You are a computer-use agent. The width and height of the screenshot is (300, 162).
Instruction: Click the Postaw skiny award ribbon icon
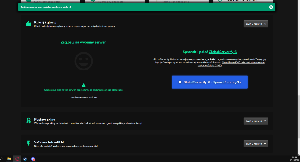pyautogui.click(x=28, y=121)
